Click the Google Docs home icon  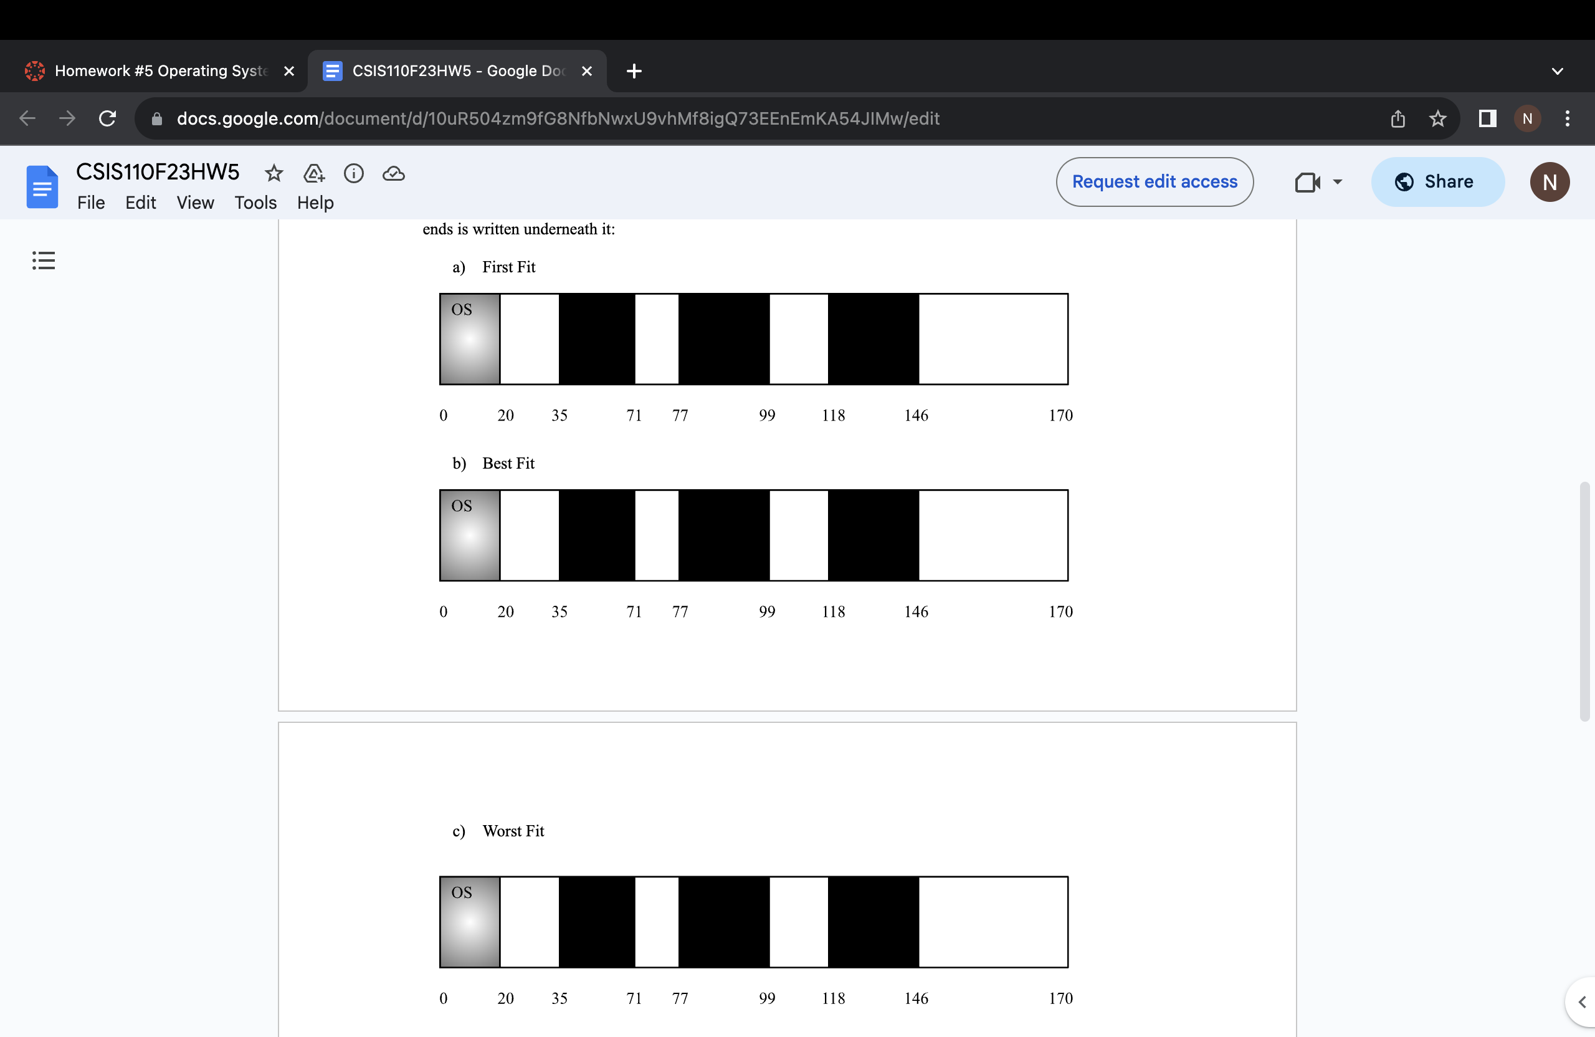click(x=42, y=187)
